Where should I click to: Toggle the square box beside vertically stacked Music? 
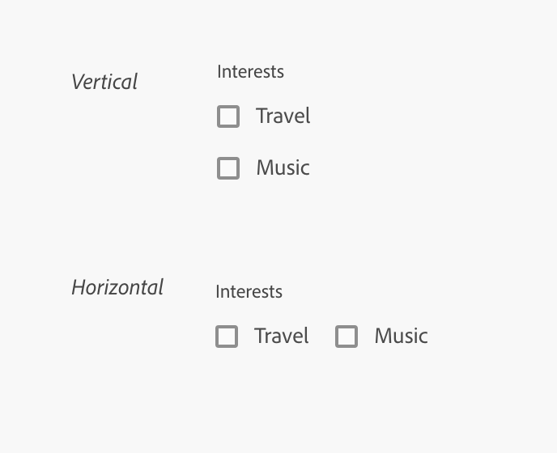[x=228, y=168]
